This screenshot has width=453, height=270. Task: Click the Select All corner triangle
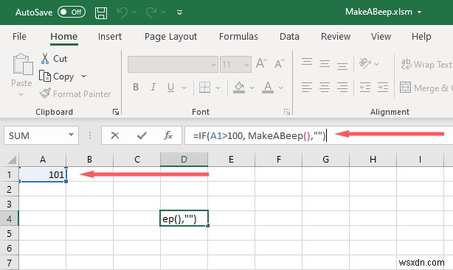coord(13,160)
